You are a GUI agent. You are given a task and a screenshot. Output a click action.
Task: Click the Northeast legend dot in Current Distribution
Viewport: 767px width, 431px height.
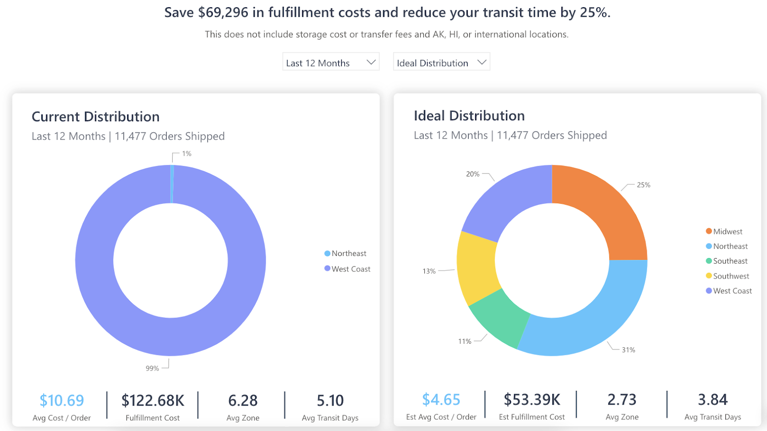click(327, 254)
